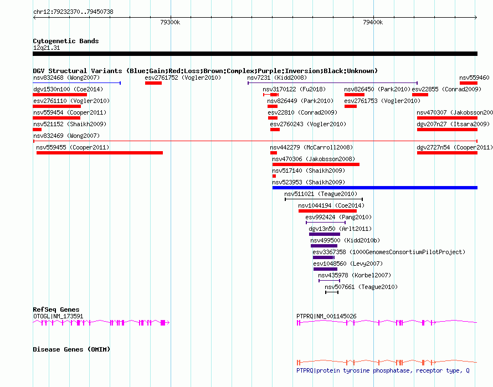493x387 pixels.
Task: Click the 79300k ruler position marker
Action: click(x=170, y=22)
